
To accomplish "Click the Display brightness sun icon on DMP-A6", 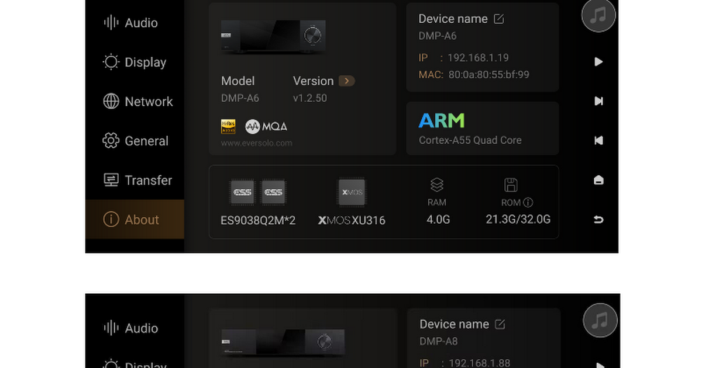I will [111, 62].
